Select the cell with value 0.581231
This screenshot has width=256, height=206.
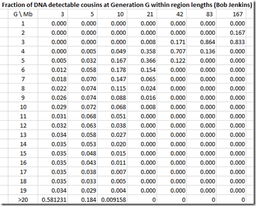[x=53, y=200]
